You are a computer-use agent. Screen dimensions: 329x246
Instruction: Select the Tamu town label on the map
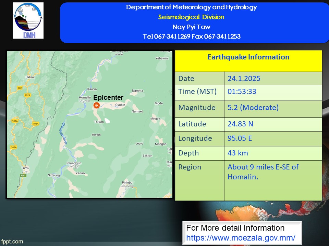coord(25,168)
